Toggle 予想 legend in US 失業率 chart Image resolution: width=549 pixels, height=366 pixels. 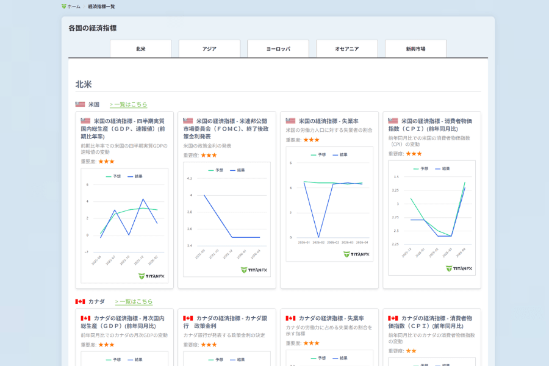click(318, 155)
